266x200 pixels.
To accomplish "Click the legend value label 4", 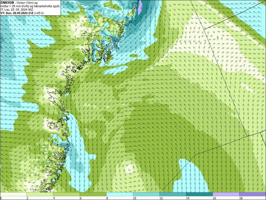I will click(54, 198).
